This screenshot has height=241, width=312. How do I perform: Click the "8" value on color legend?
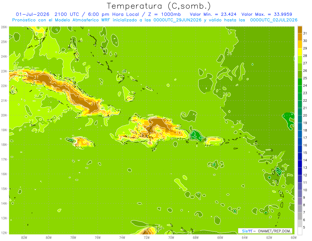(304, 205)
